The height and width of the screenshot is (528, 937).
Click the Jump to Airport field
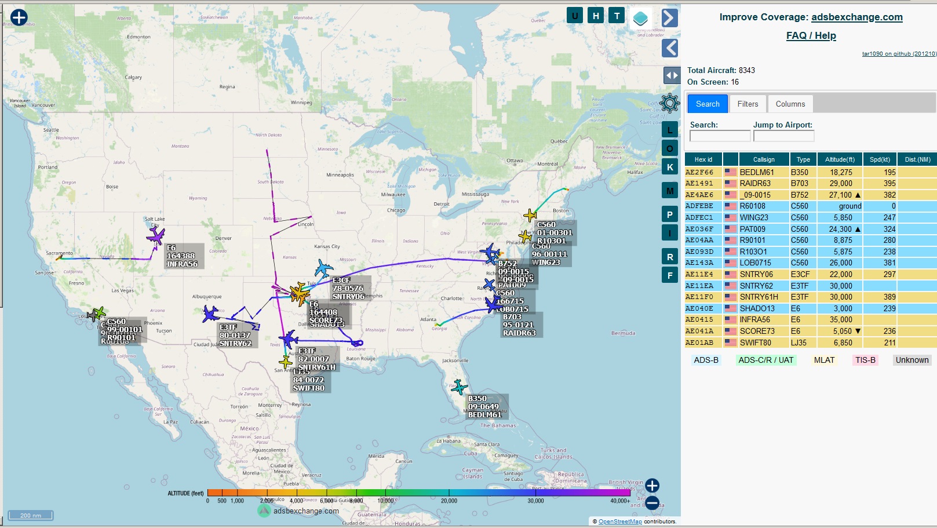pos(783,136)
